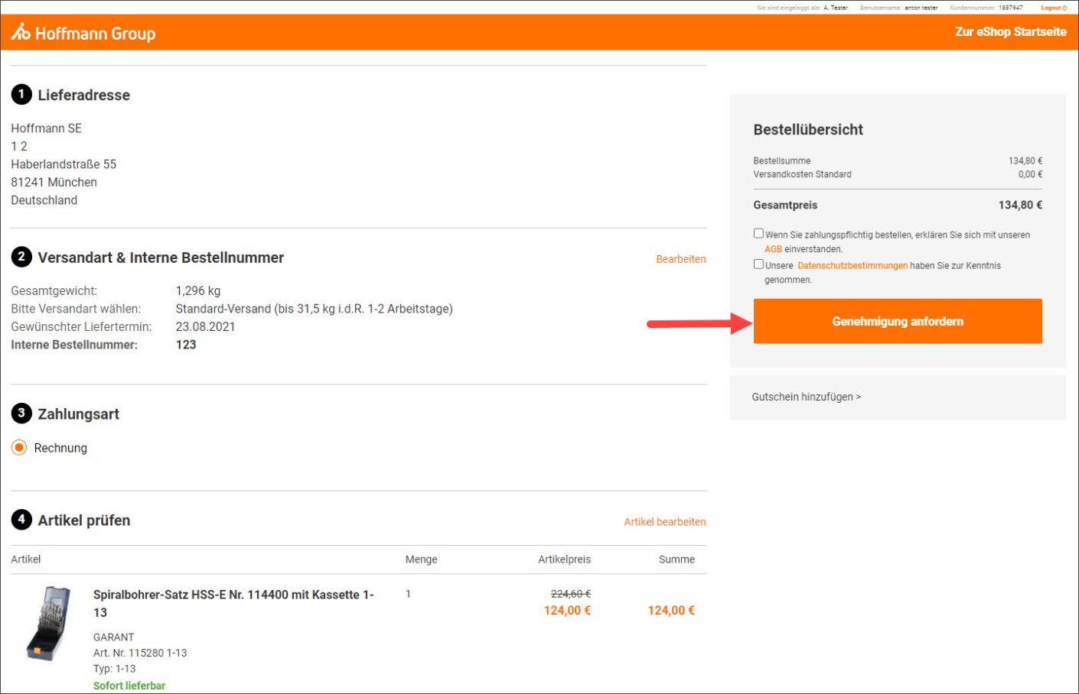Check the Datenschutzbestimmungen acknowledgement checkbox
This screenshot has width=1079, height=694.
758,264
